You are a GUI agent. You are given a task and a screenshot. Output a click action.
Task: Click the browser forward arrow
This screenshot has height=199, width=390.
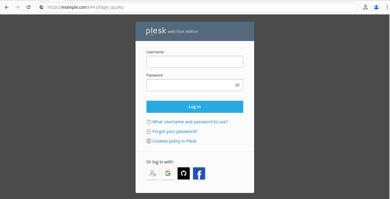(x=18, y=7)
